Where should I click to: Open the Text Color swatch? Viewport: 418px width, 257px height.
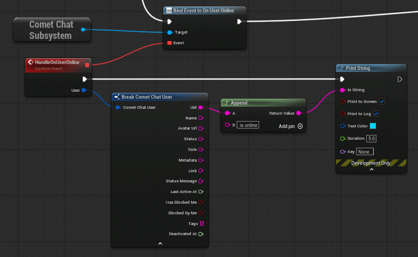[x=373, y=126]
